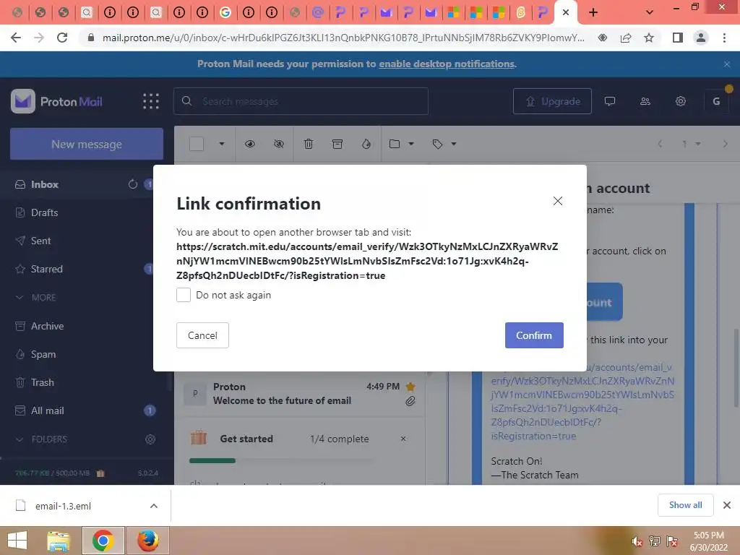Dismiss the Get started checklist

tap(403, 439)
